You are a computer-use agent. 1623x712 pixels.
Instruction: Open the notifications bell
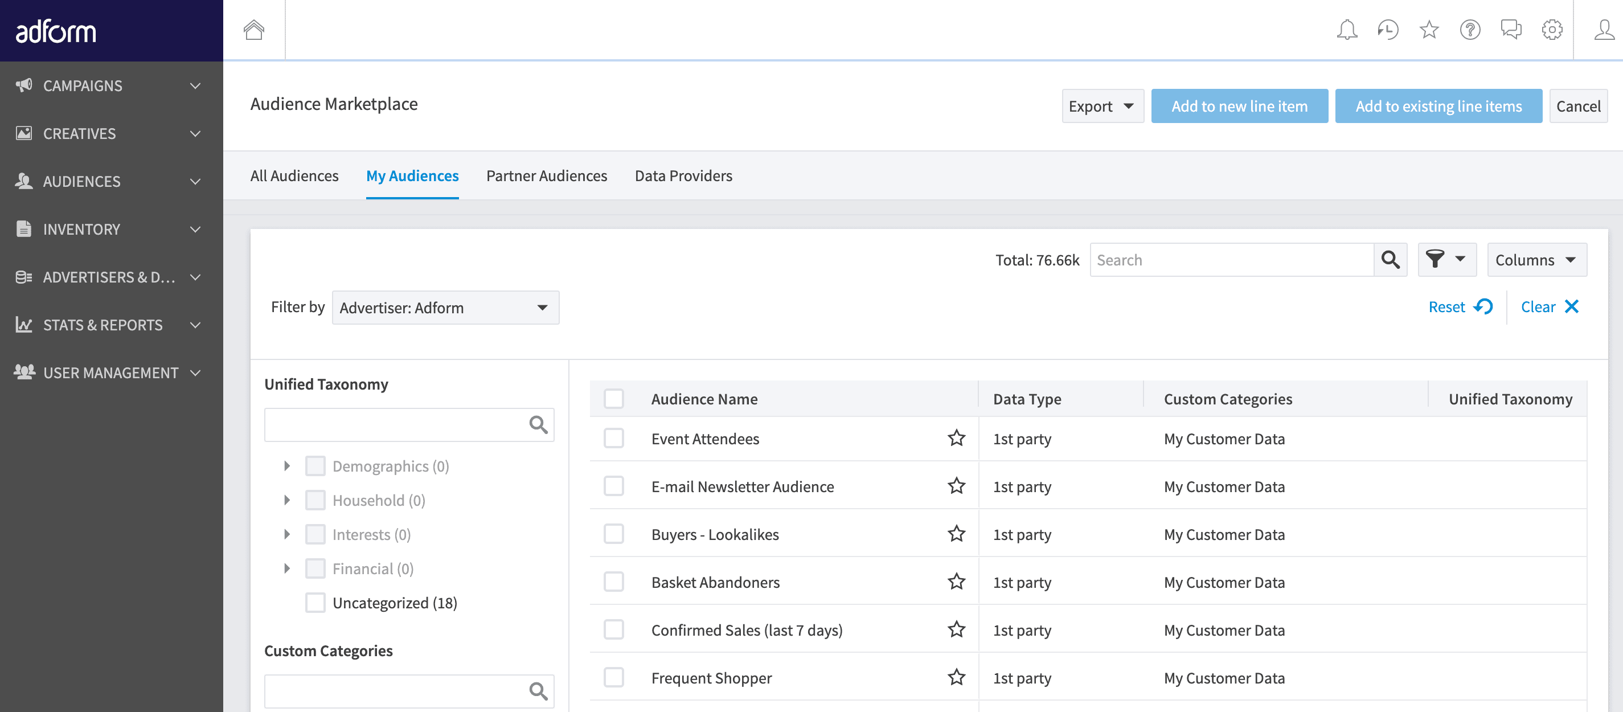(x=1346, y=30)
